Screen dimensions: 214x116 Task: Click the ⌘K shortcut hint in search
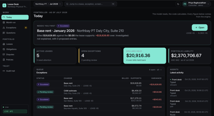click(113, 4)
